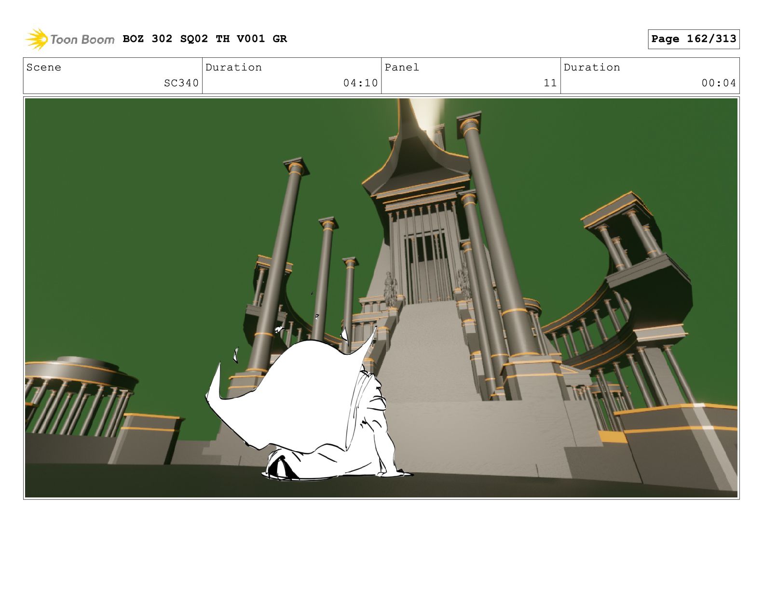The height and width of the screenshot is (590, 764).
Task: Click the Panel header label
Action: [402, 67]
